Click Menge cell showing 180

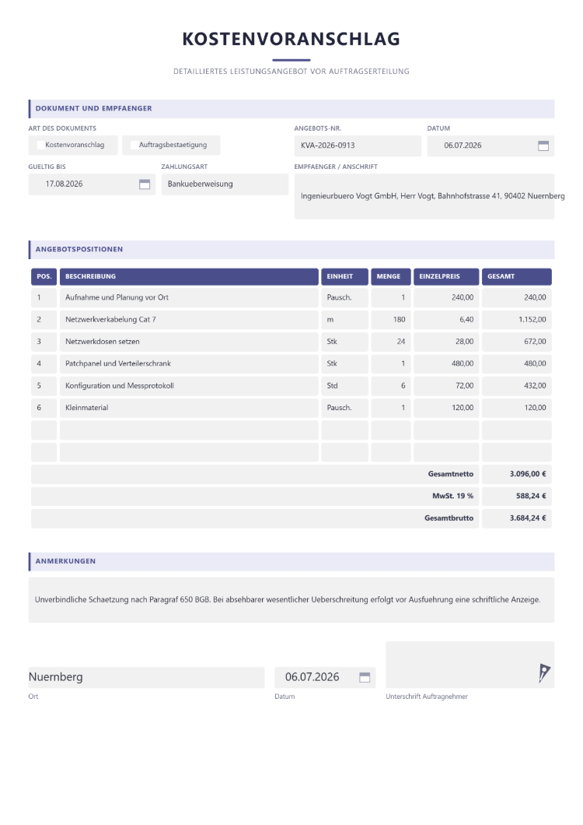(x=390, y=319)
